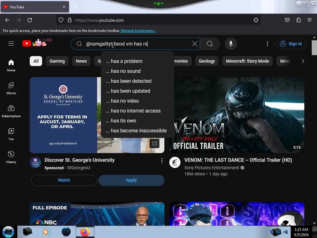Screen dimensions: 317x238
Task: Open Subscriptions in sidebar
Action: tap(11, 111)
